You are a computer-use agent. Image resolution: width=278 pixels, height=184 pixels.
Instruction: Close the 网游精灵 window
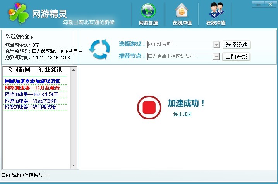[x=271, y=4]
